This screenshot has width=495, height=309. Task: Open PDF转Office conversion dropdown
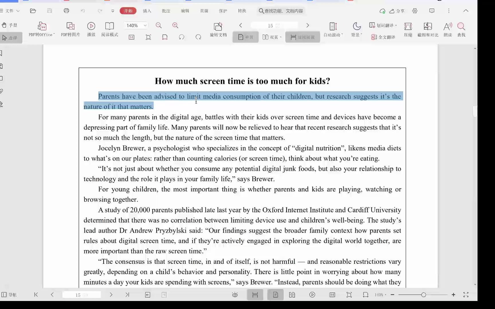[x=42, y=29]
